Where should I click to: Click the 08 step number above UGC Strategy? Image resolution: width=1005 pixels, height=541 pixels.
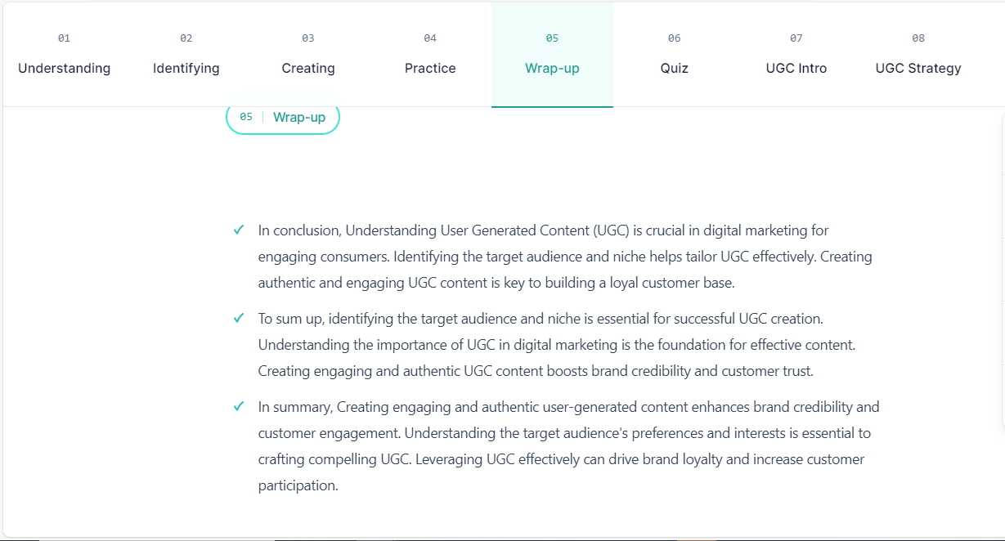918,38
